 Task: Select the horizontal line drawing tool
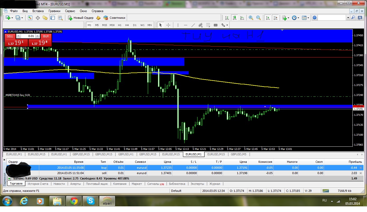185,25
